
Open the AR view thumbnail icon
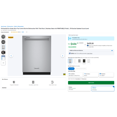(x=3, y=37)
